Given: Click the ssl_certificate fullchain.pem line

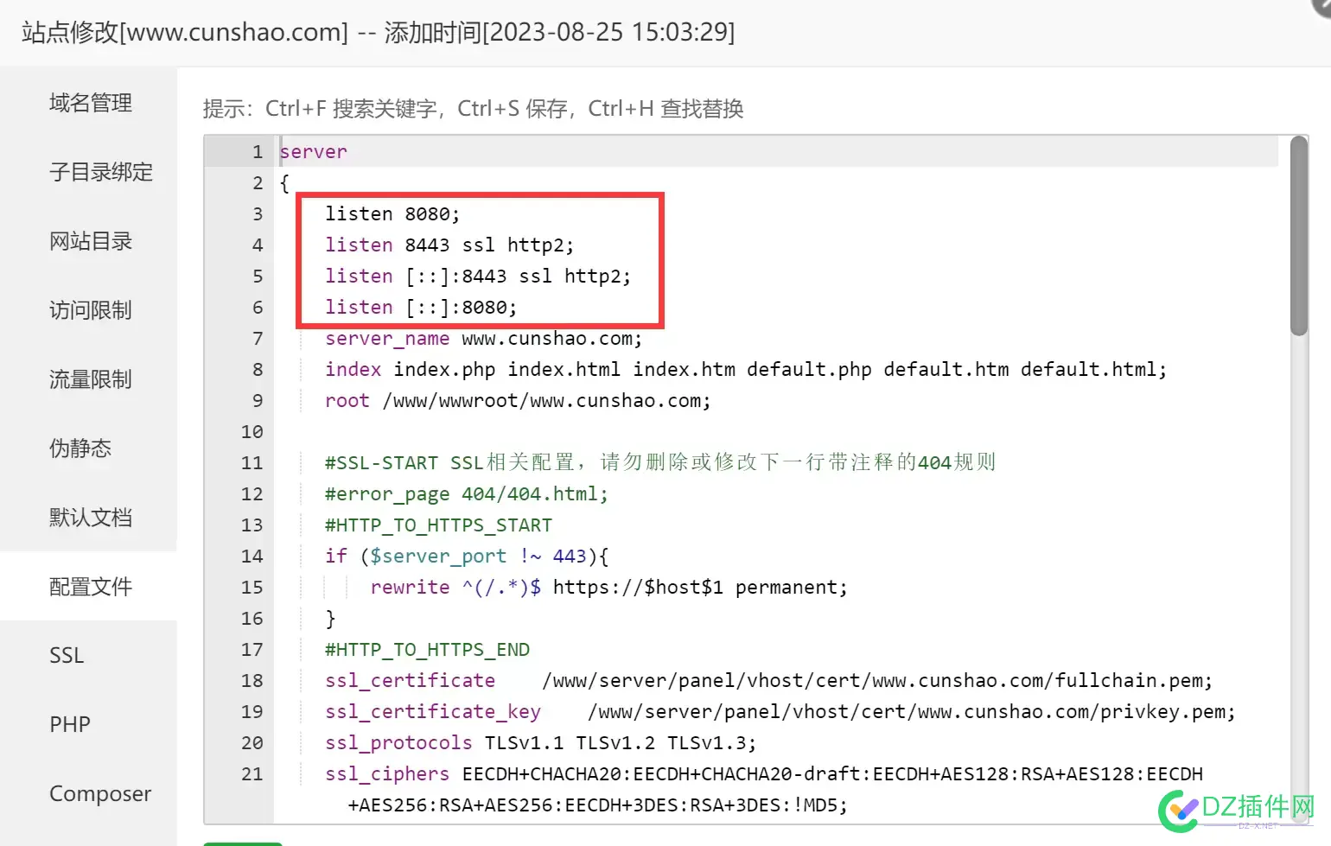Looking at the screenshot, I should click(769, 681).
